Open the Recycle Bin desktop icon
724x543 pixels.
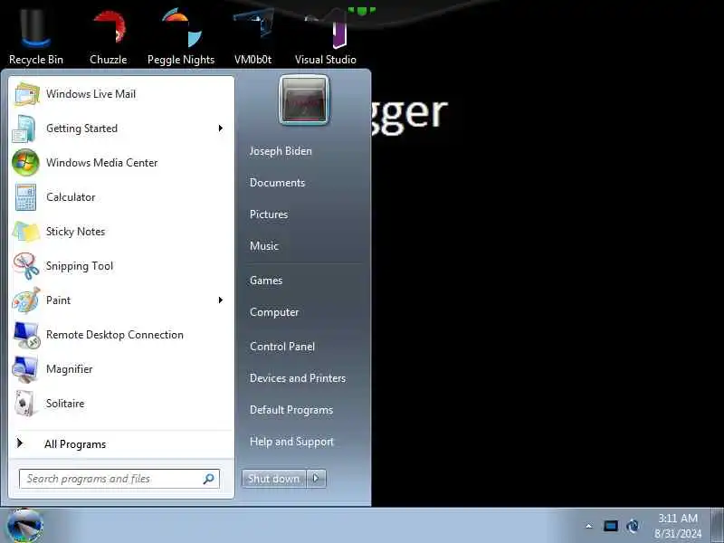35,34
